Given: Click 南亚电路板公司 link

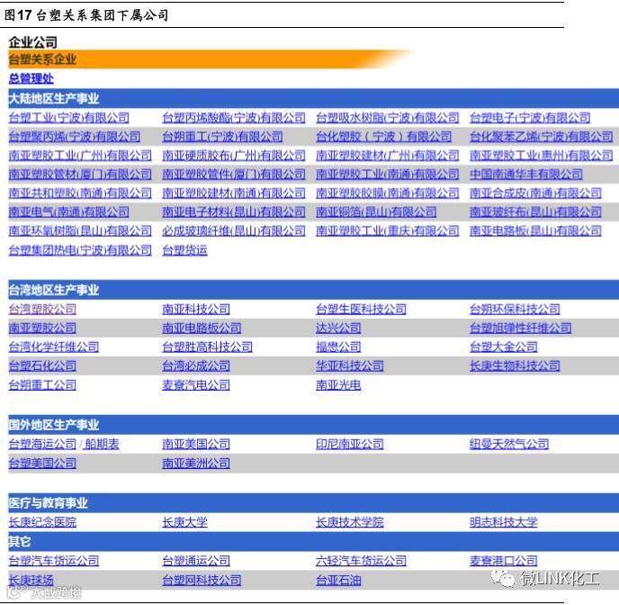Looking at the screenshot, I should (202, 329).
